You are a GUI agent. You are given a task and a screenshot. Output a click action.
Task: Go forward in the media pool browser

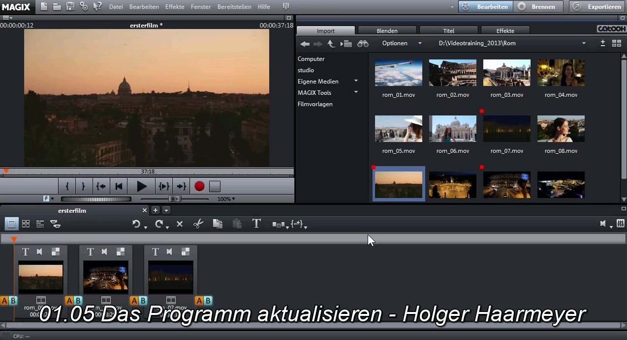(x=318, y=44)
